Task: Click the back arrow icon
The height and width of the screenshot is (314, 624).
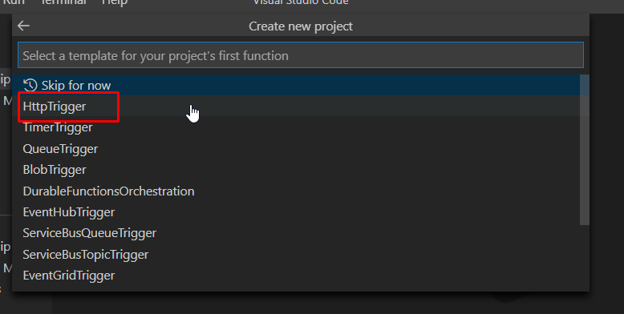Action: (23, 26)
